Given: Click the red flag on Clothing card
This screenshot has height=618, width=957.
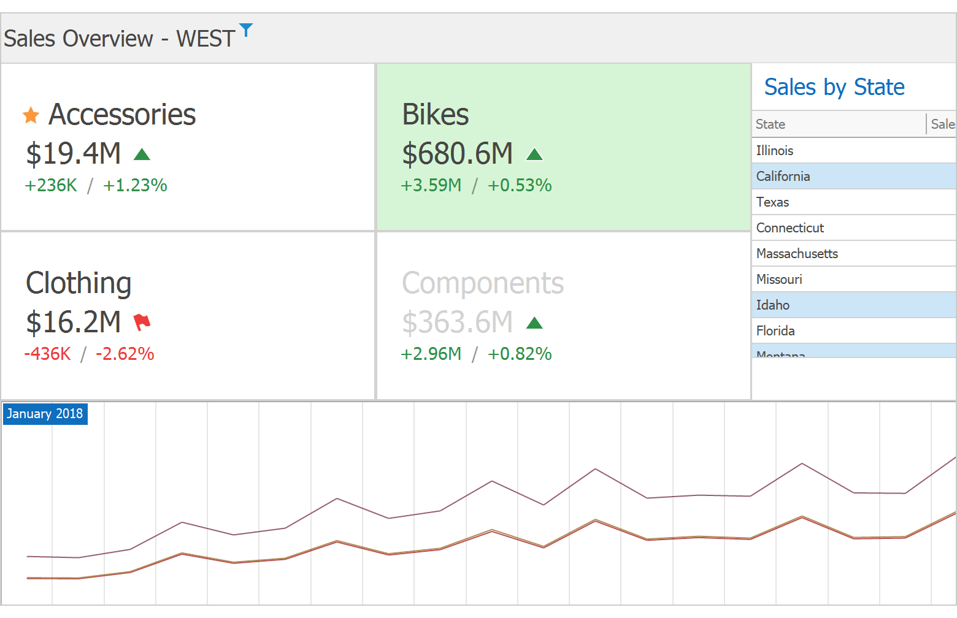Looking at the screenshot, I should tap(142, 322).
